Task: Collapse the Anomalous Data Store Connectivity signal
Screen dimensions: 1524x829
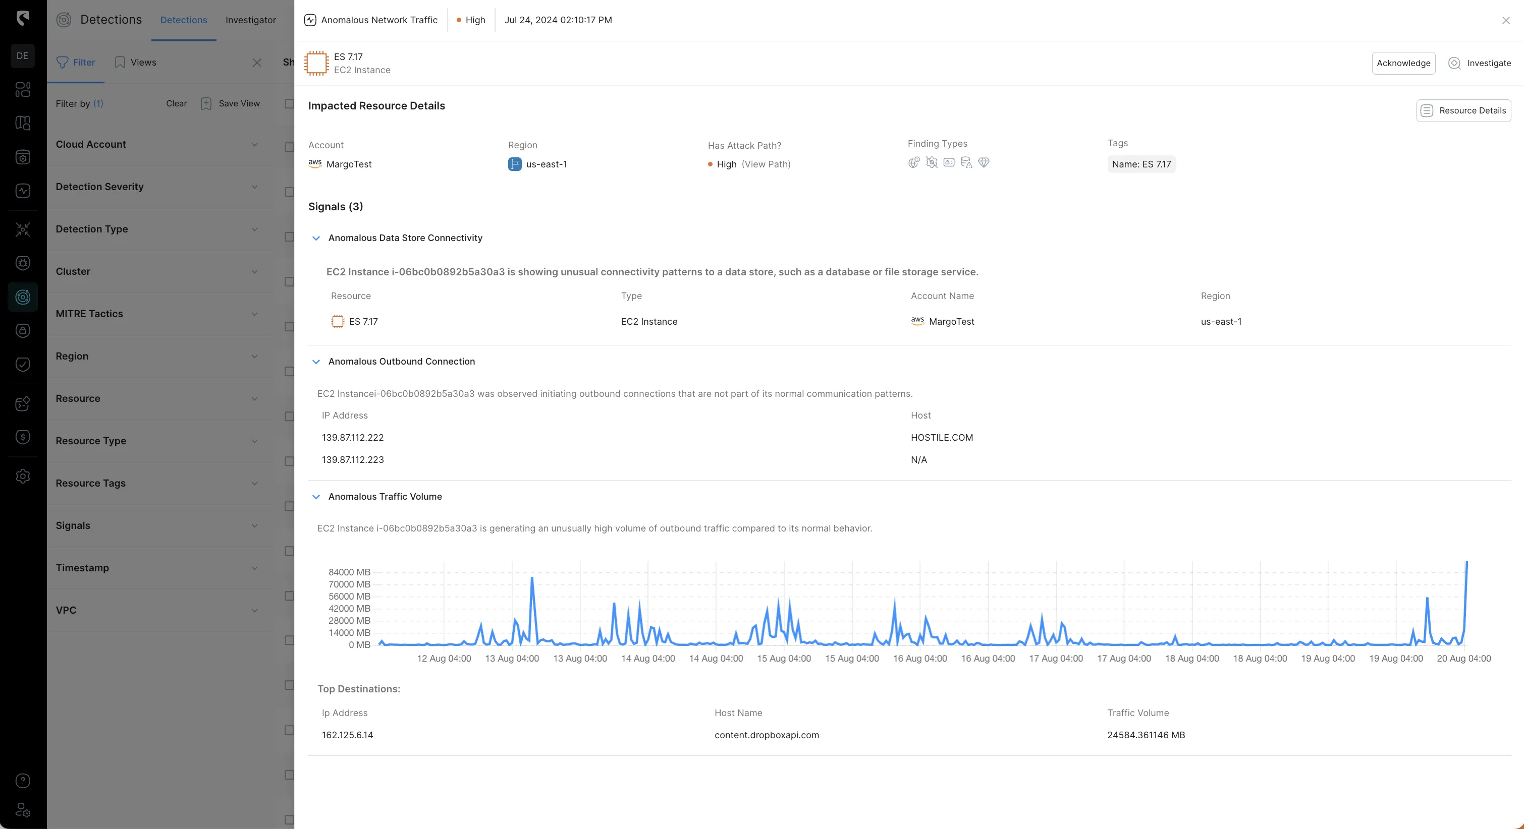Action: (316, 238)
